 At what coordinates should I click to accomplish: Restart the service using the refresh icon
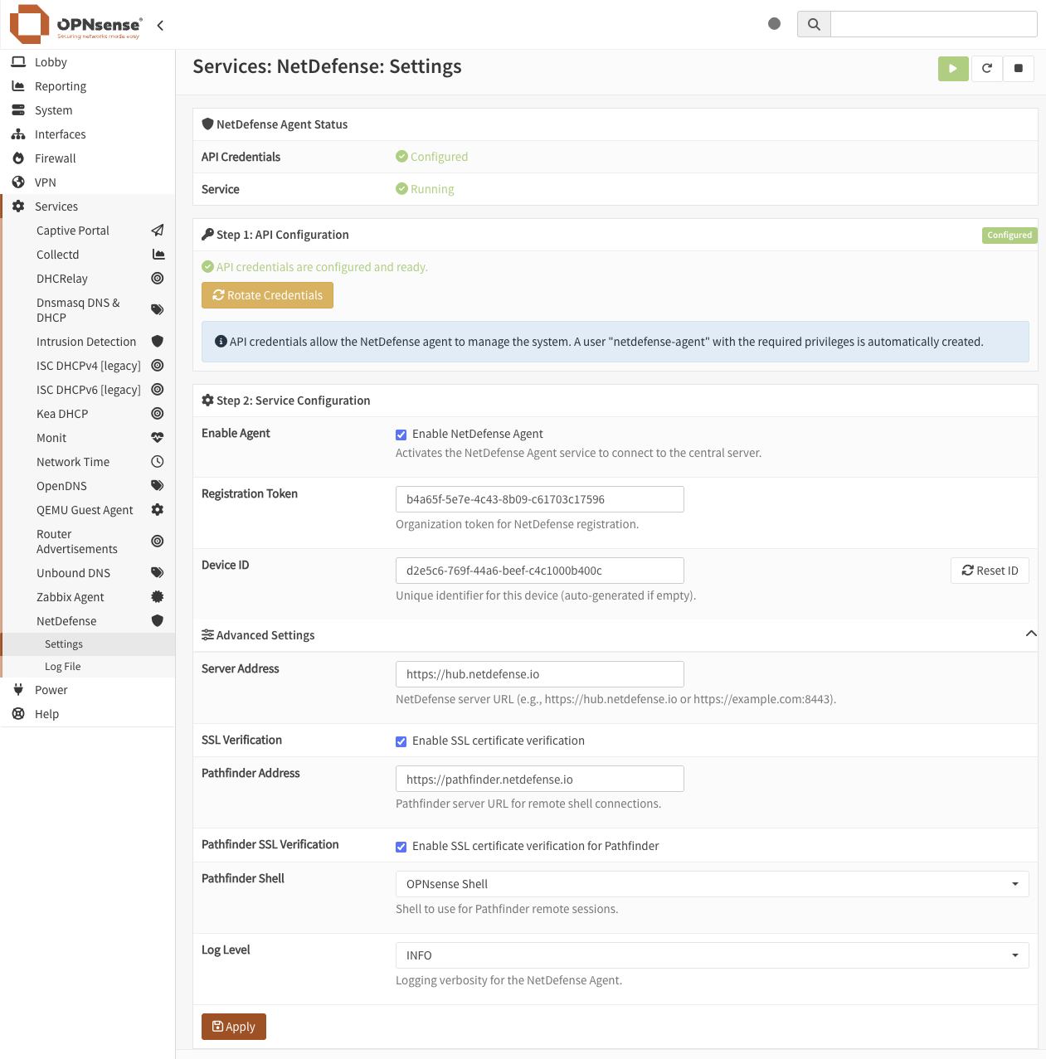(986, 69)
